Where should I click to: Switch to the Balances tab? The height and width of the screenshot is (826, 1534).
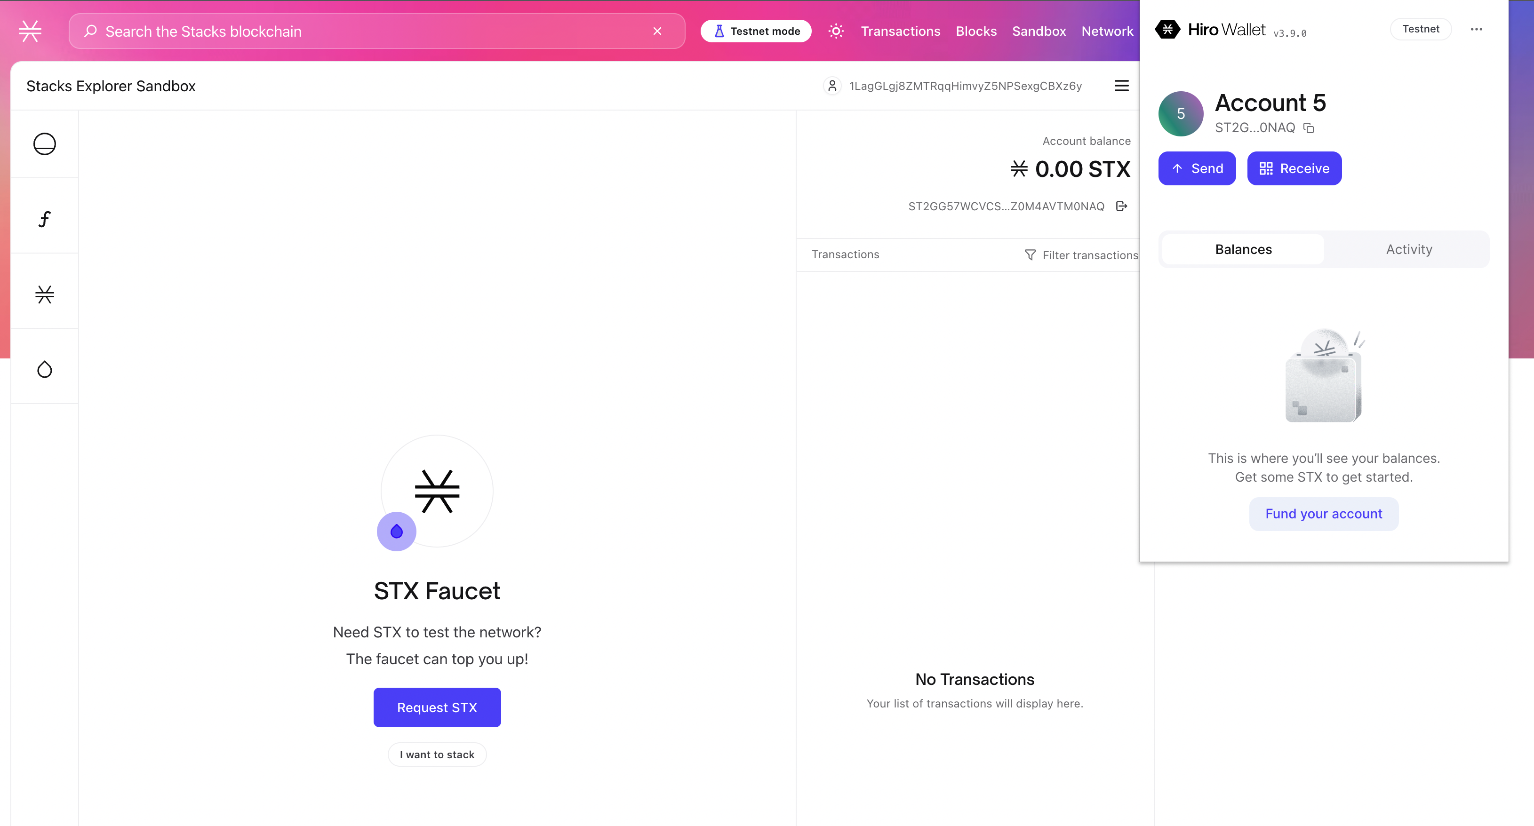coord(1243,249)
